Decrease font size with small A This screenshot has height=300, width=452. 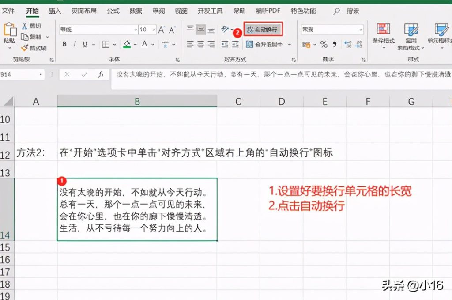coord(172,30)
